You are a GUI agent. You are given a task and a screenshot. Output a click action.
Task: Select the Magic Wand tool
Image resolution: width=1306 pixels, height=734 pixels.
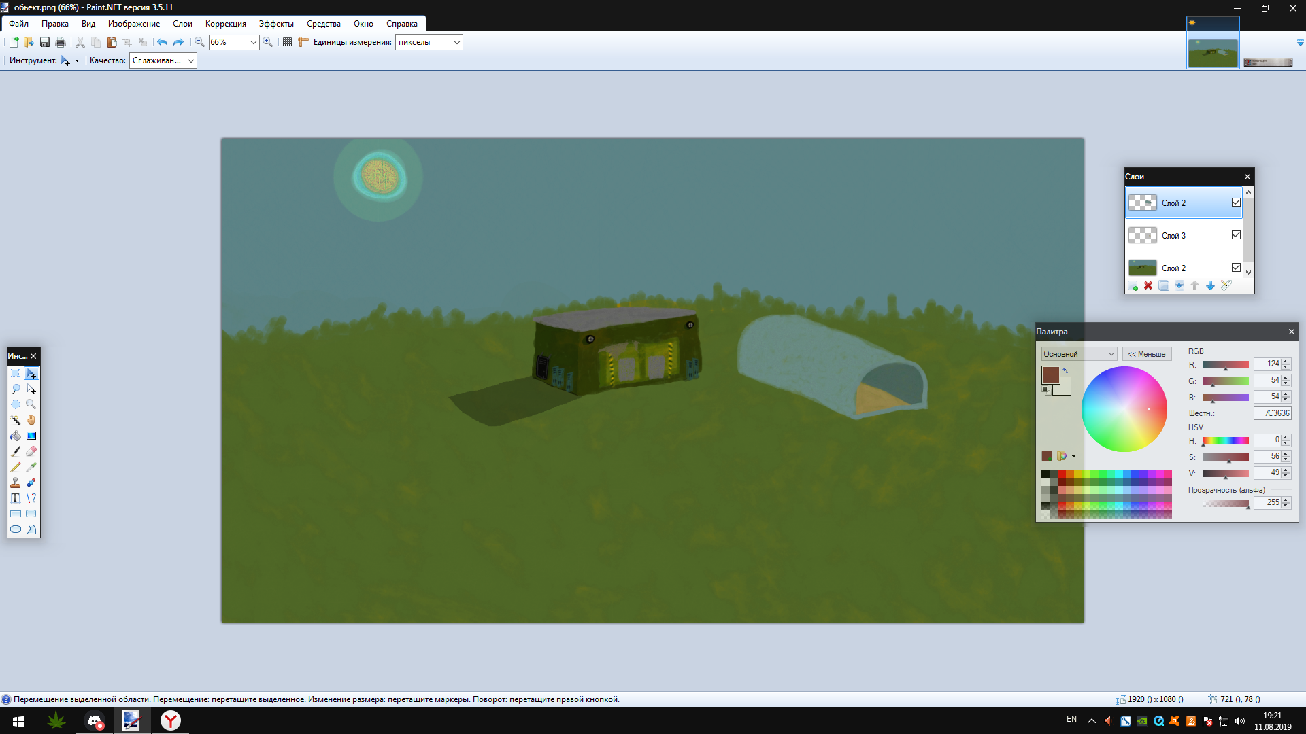pos(16,420)
